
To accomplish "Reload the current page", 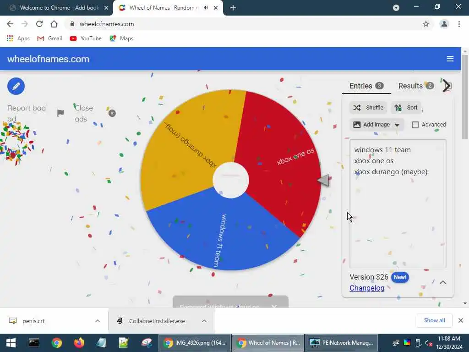I will pos(39,24).
